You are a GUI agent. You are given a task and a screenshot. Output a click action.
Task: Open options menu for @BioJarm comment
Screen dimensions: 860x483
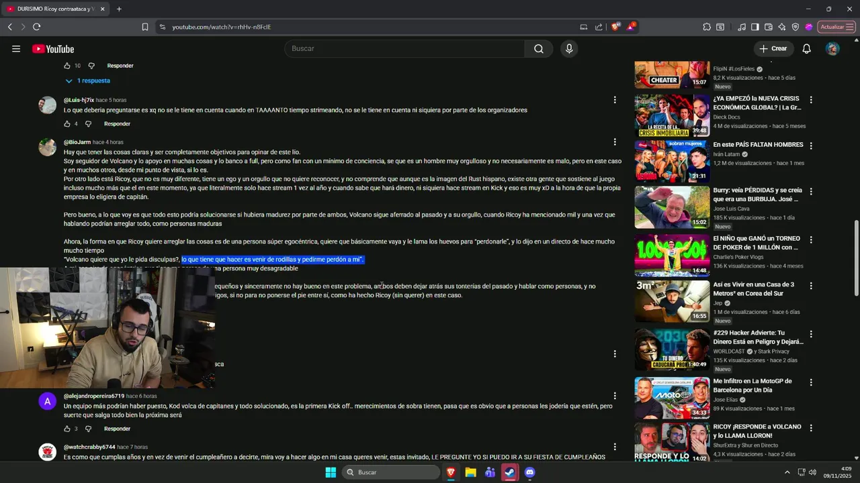pos(614,142)
